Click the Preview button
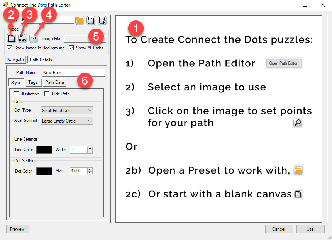The height and width of the screenshot is (240, 332). [x=17, y=229]
